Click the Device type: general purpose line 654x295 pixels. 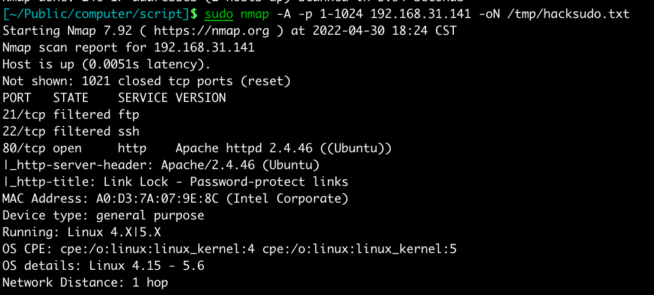[x=103, y=215]
